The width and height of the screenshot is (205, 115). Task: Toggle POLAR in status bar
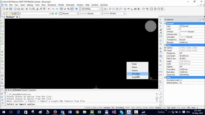point(145,108)
